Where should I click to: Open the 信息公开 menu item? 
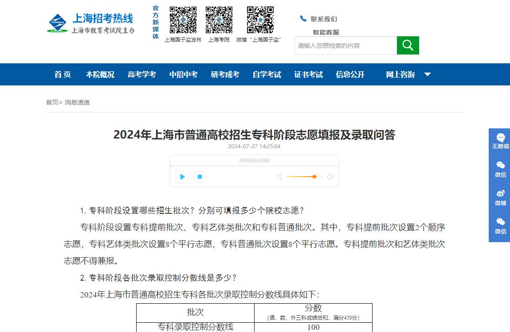[350, 74]
